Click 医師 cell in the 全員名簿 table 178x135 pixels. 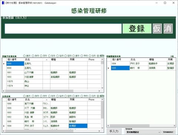coord(59,117)
